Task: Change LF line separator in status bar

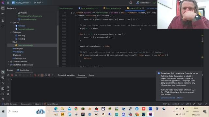Action: pyautogui.click(x=183, y=104)
